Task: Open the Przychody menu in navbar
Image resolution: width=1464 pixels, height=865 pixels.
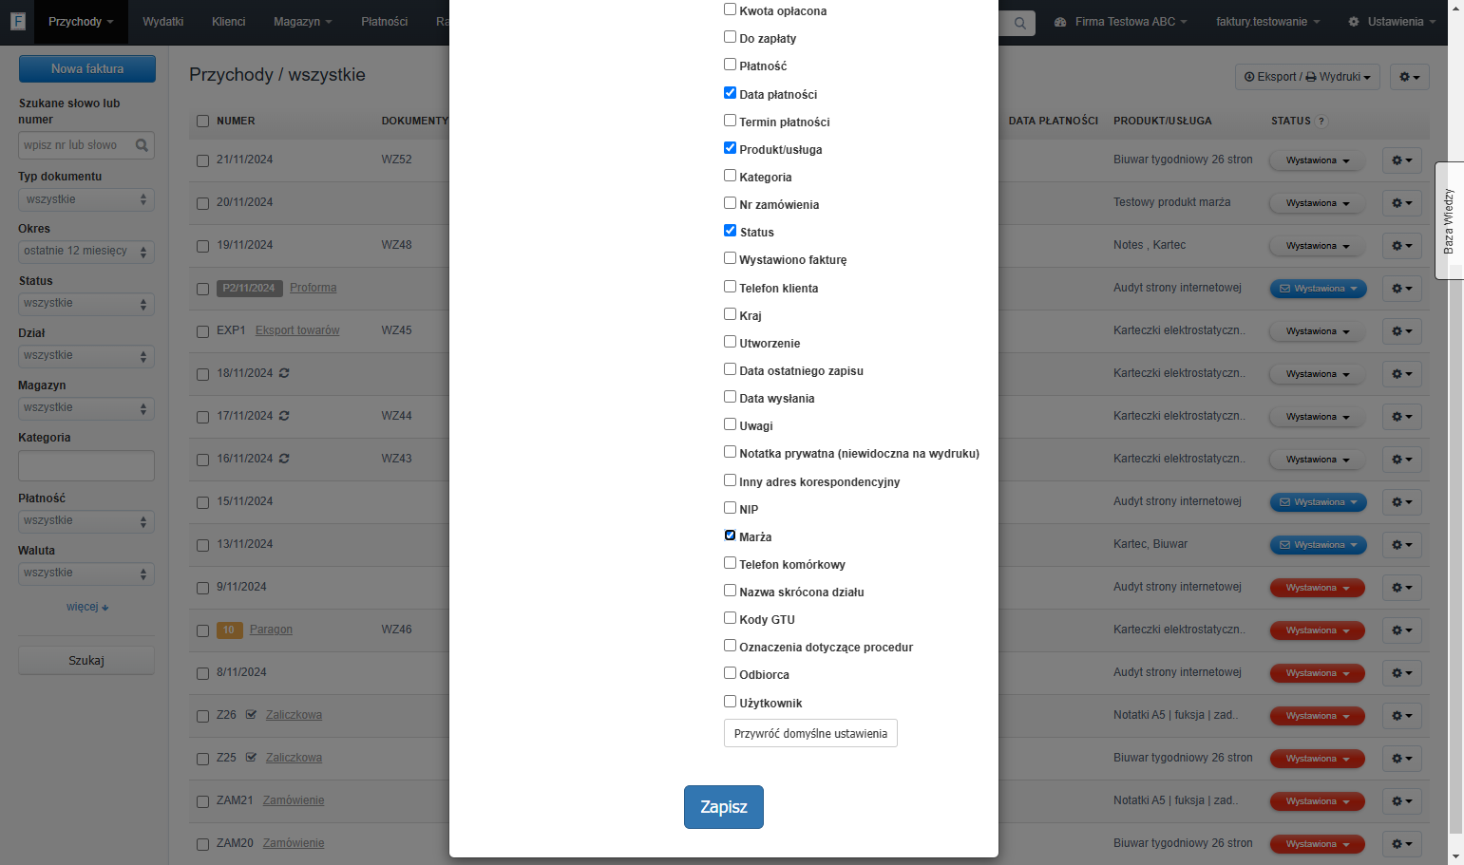Action: click(81, 22)
